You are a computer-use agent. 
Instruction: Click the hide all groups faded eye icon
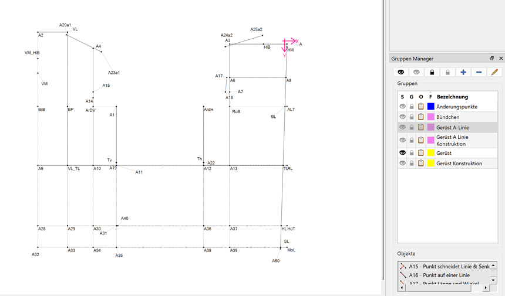click(416, 72)
